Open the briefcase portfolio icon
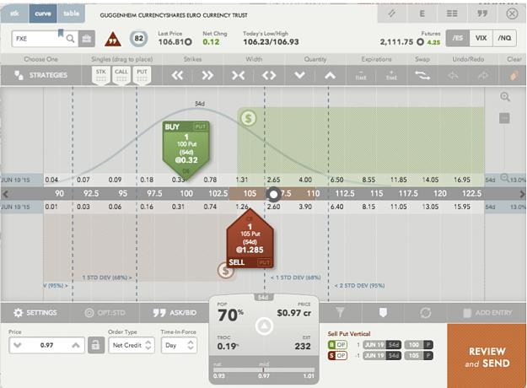527x388 pixels. click(87, 39)
